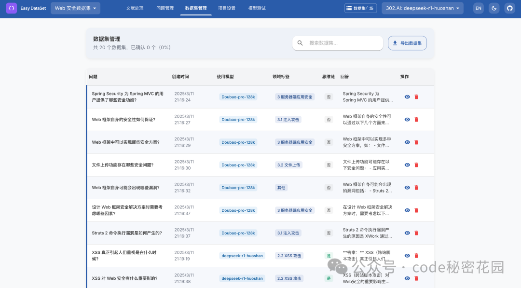
Task: View the Spring Security dataset with eye icon
Action: coord(407,97)
